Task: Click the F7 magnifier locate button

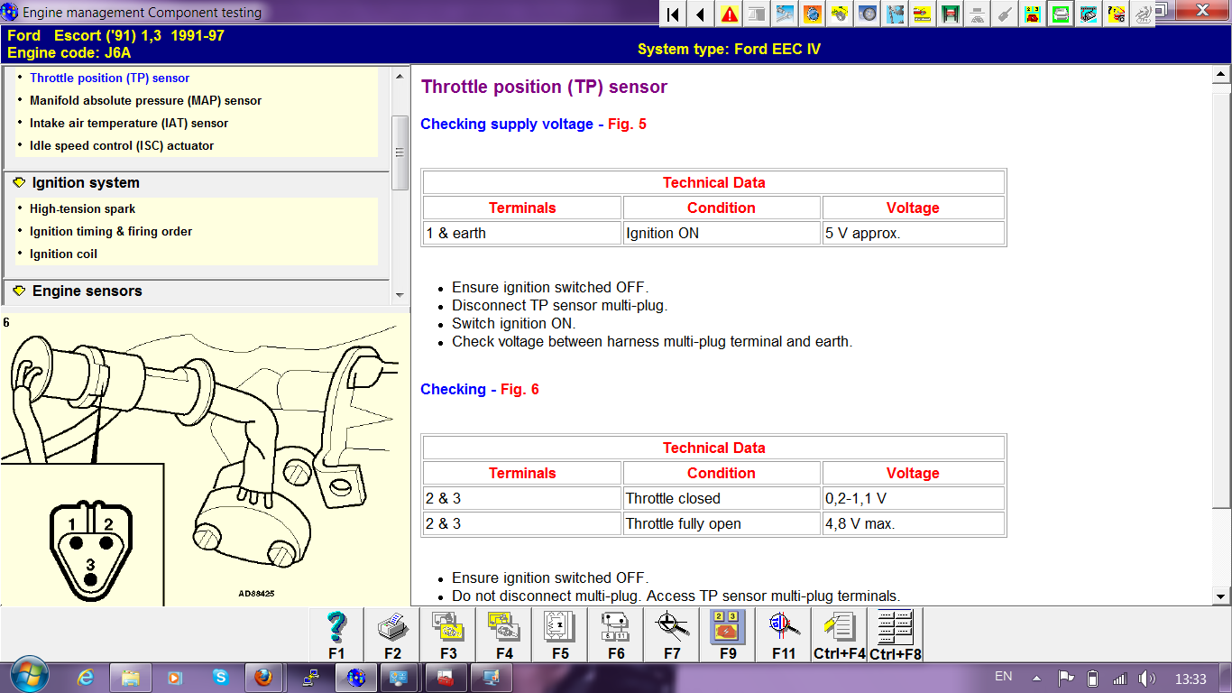Action: pos(672,635)
